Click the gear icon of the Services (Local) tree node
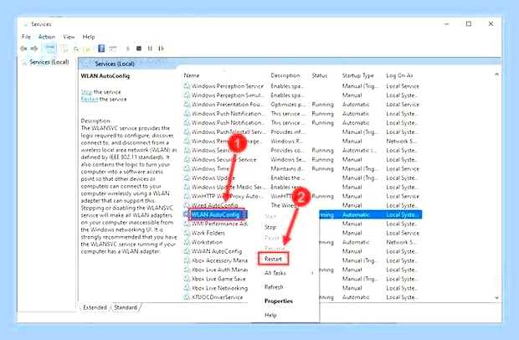 (24, 62)
